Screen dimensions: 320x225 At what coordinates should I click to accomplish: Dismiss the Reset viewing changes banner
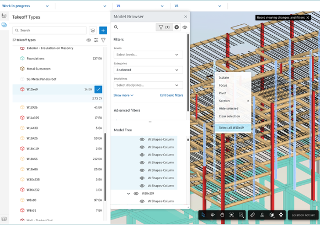pyautogui.click(x=308, y=18)
